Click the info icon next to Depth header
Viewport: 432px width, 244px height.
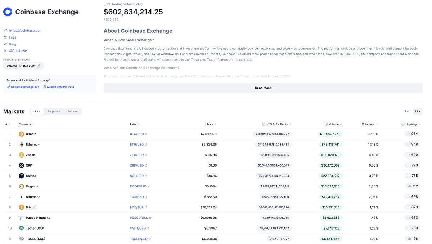pyautogui.click(x=264, y=124)
